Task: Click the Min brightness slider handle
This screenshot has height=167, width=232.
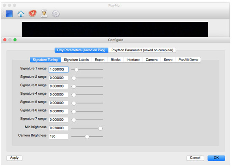Action: click(x=100, y=128)
